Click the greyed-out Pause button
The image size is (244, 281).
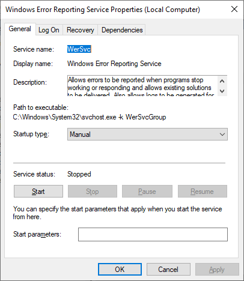[147, 192]
